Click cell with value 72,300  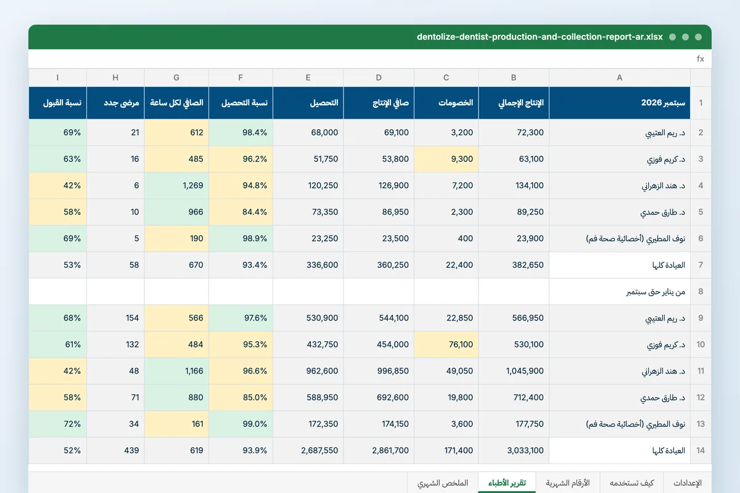514,132
